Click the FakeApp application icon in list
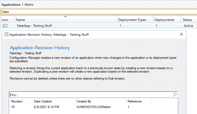 coord(5,26)
